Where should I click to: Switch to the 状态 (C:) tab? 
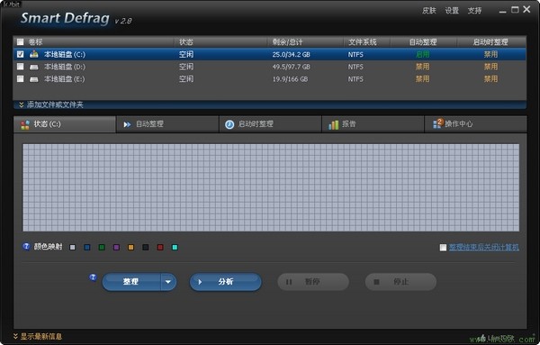(65, 124)
